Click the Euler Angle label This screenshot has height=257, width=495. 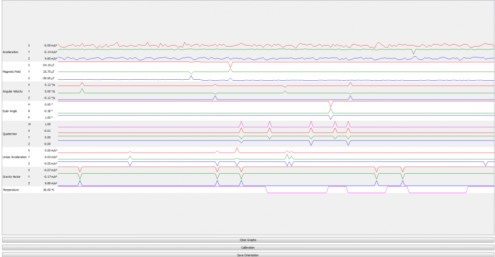coord(10,111)
